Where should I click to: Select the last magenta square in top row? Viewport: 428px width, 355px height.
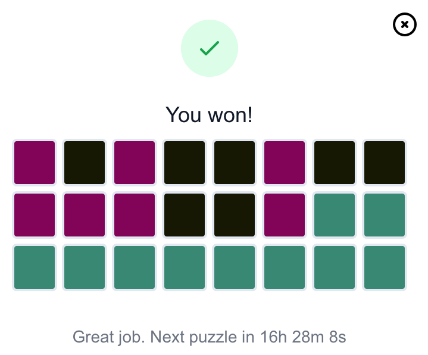284,163
